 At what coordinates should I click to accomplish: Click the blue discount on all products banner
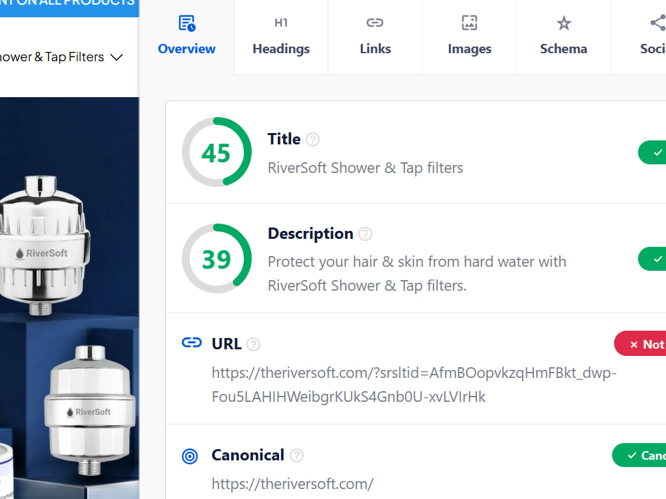click(x=69, y=7)
